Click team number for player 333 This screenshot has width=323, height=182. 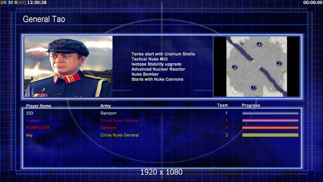click(226, 113)
